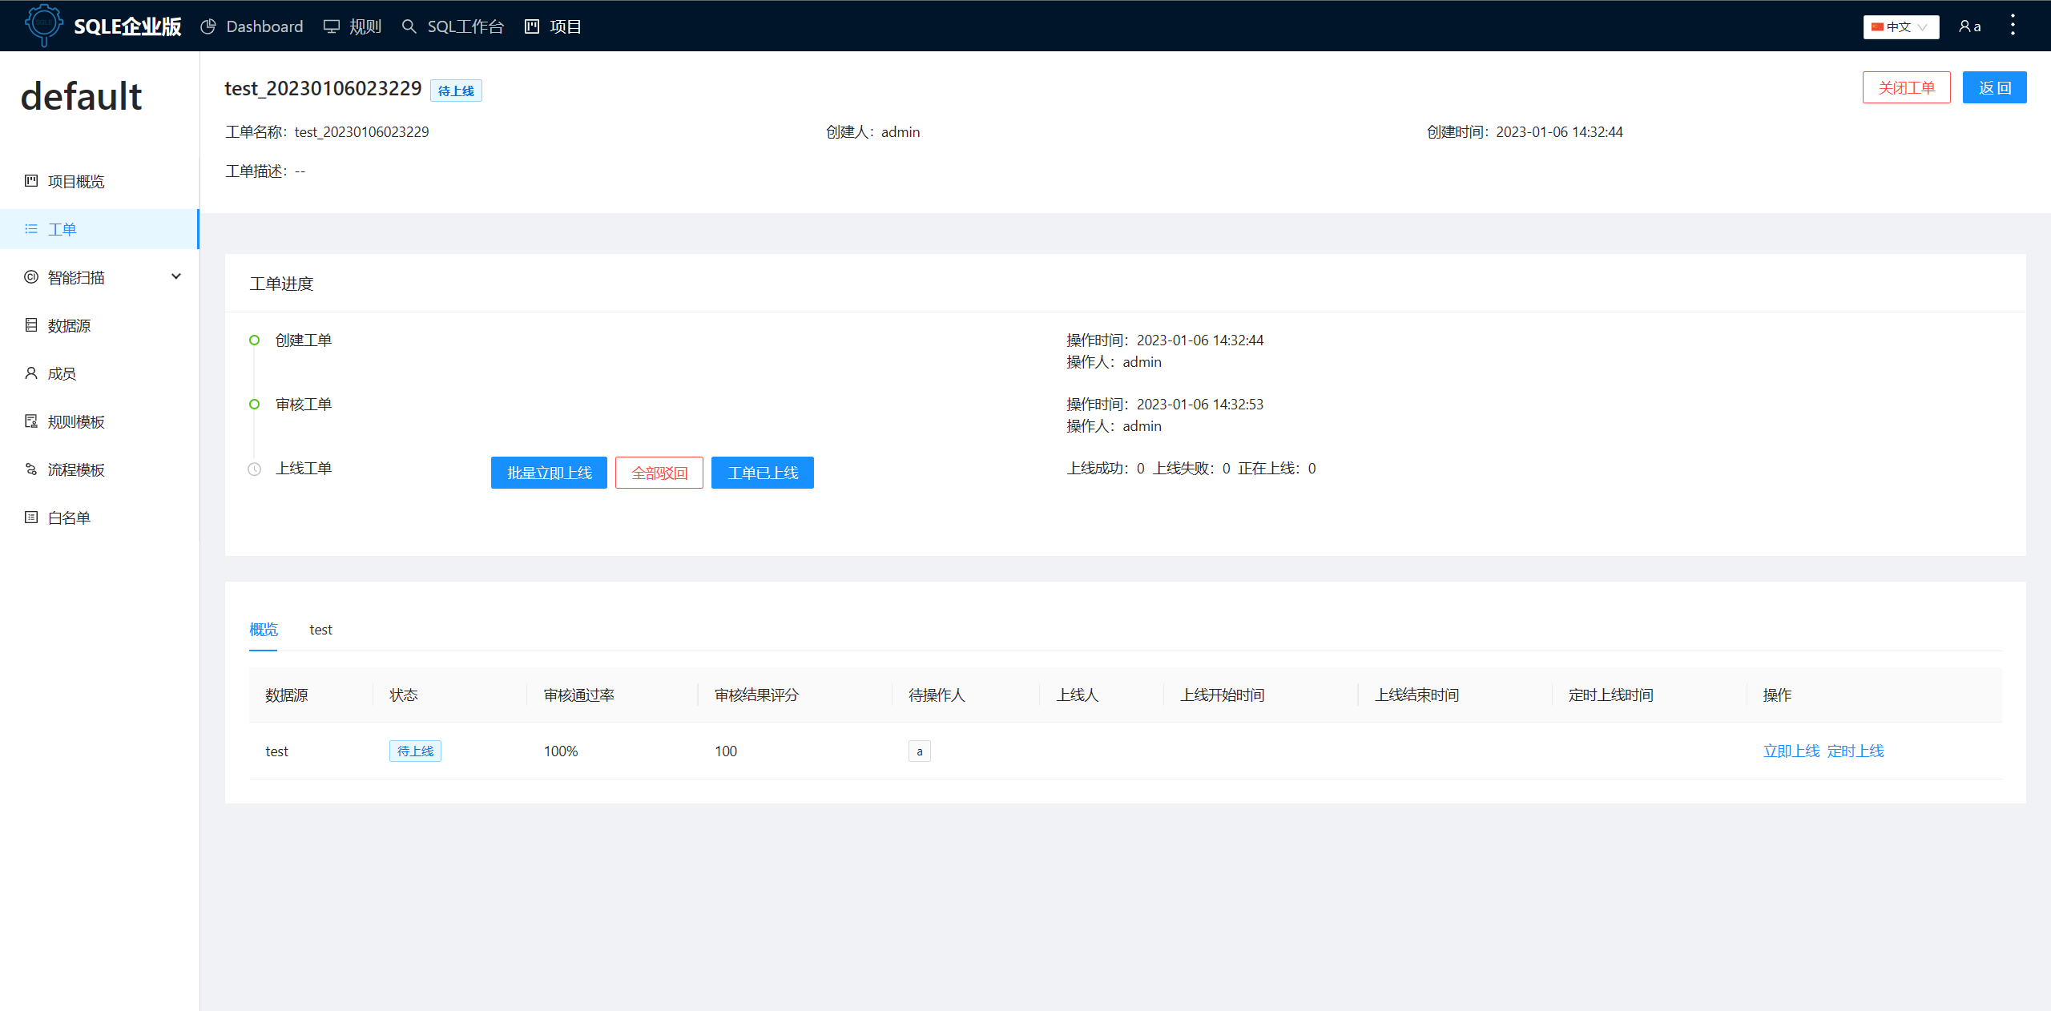2051x1011 pixels.
Task: Open the 中文 language dropdown
Action: (x=1900, y=26)
